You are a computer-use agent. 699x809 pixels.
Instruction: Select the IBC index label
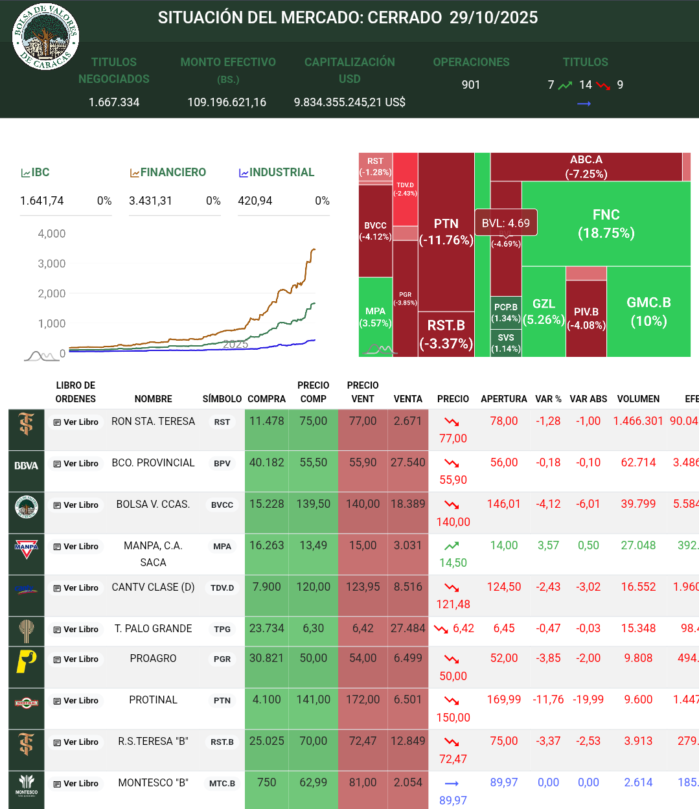pos(40,172)
